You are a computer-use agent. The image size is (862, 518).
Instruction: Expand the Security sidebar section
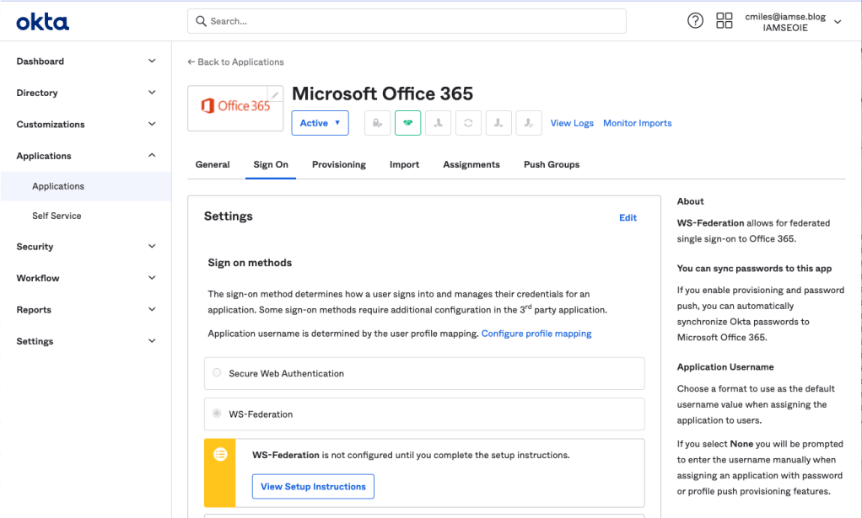click(x=85, y=247)
